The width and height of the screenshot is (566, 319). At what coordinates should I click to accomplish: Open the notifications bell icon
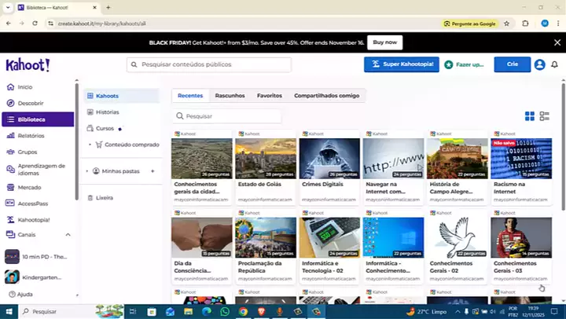tap(554, 64)
